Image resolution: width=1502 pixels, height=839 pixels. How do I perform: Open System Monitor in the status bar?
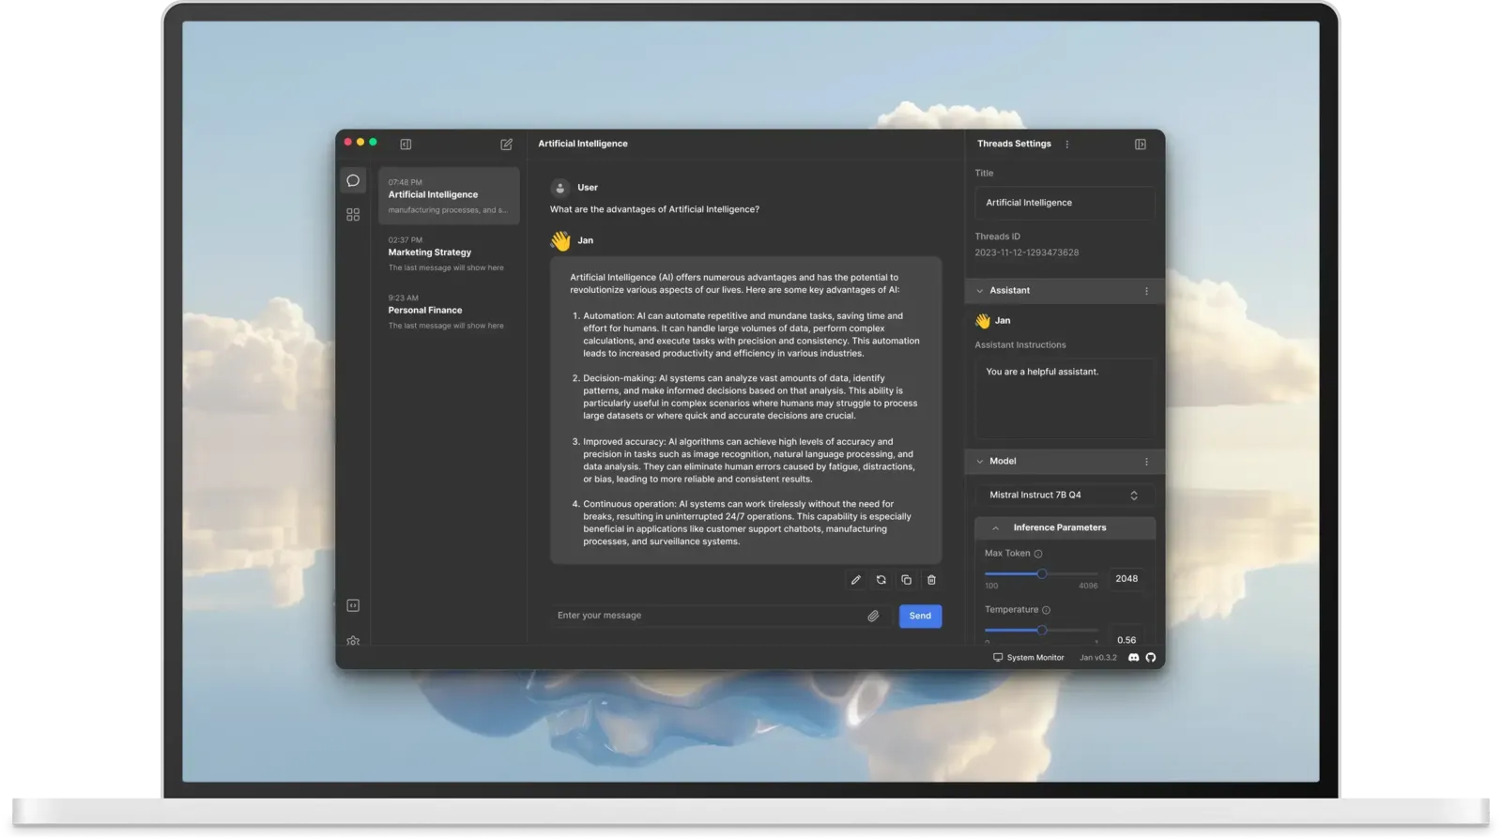pos(1028,658)
